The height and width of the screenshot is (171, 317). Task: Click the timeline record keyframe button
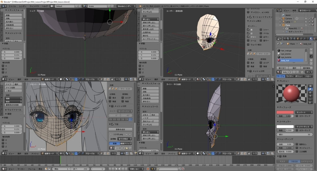click(x=148, y=169)
